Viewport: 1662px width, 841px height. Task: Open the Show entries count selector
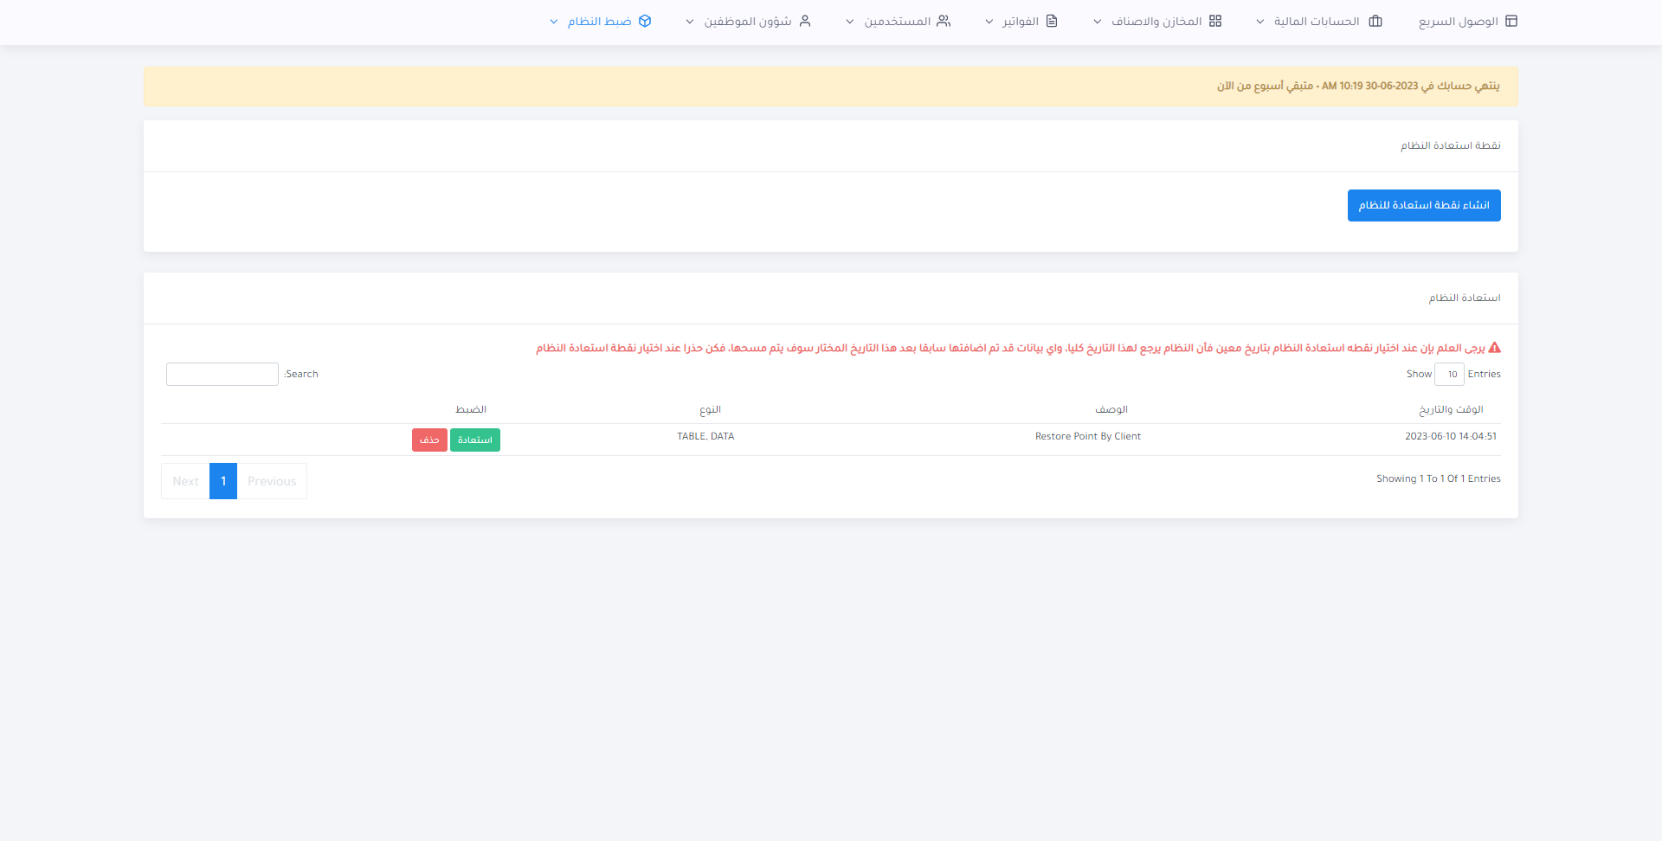click(x=1449, y=374)
